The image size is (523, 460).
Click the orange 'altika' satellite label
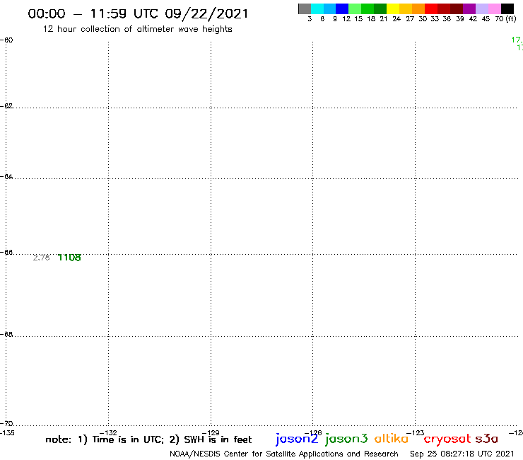[392, 438]
